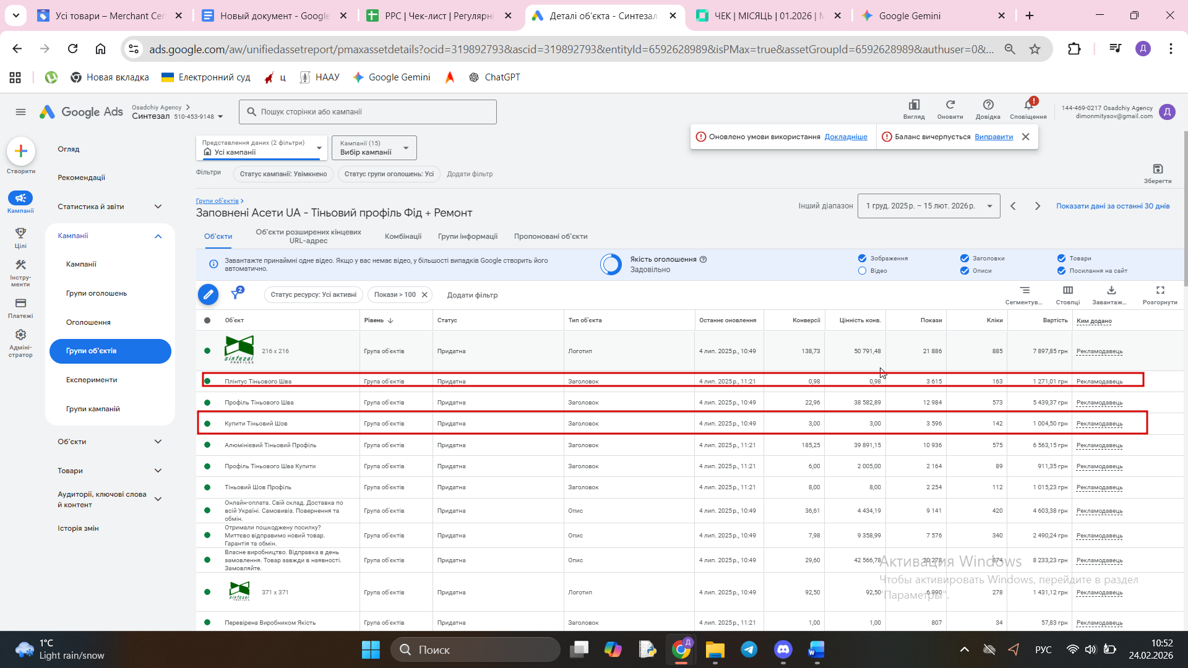
Task: Expand the table with the Розгорнути icon
Action: 1160,291
